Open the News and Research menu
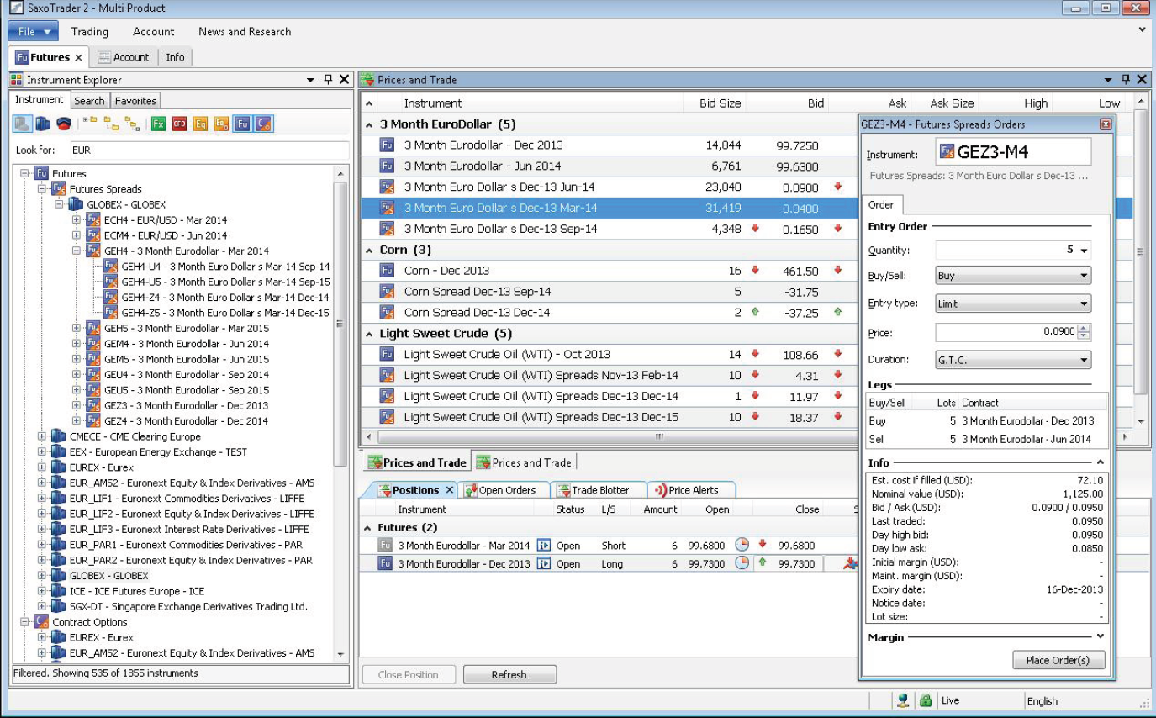 coord(245,32)
